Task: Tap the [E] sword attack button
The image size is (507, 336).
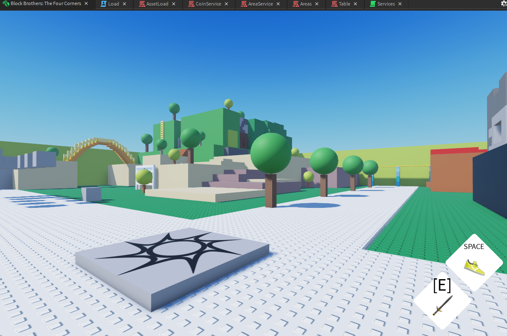Action: click(442, 301)
